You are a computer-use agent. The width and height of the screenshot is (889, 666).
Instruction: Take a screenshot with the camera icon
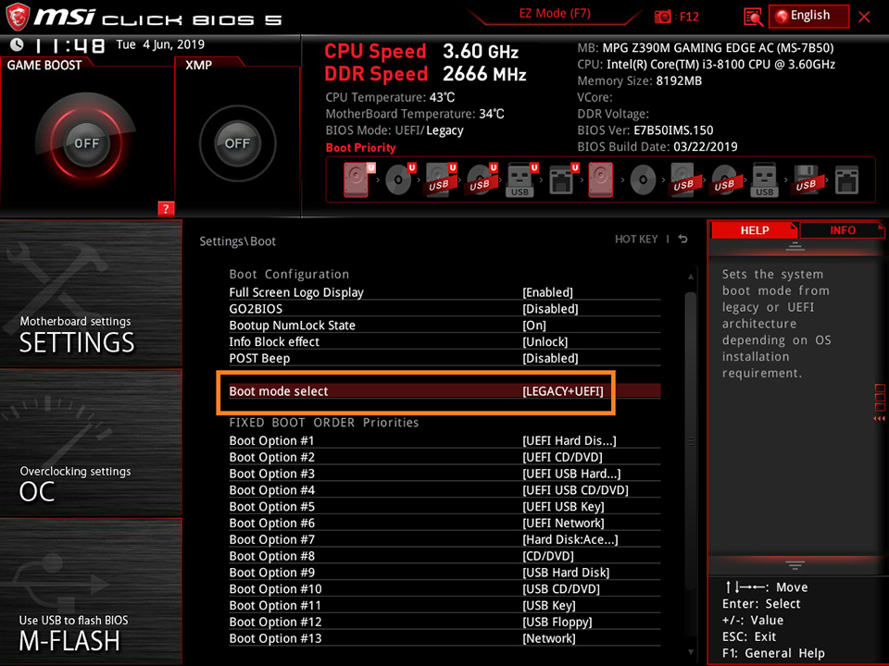tap(662, 17)
